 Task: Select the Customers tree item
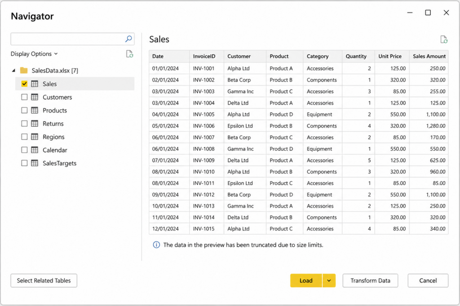pyautogui.click(x=75, y=97)
